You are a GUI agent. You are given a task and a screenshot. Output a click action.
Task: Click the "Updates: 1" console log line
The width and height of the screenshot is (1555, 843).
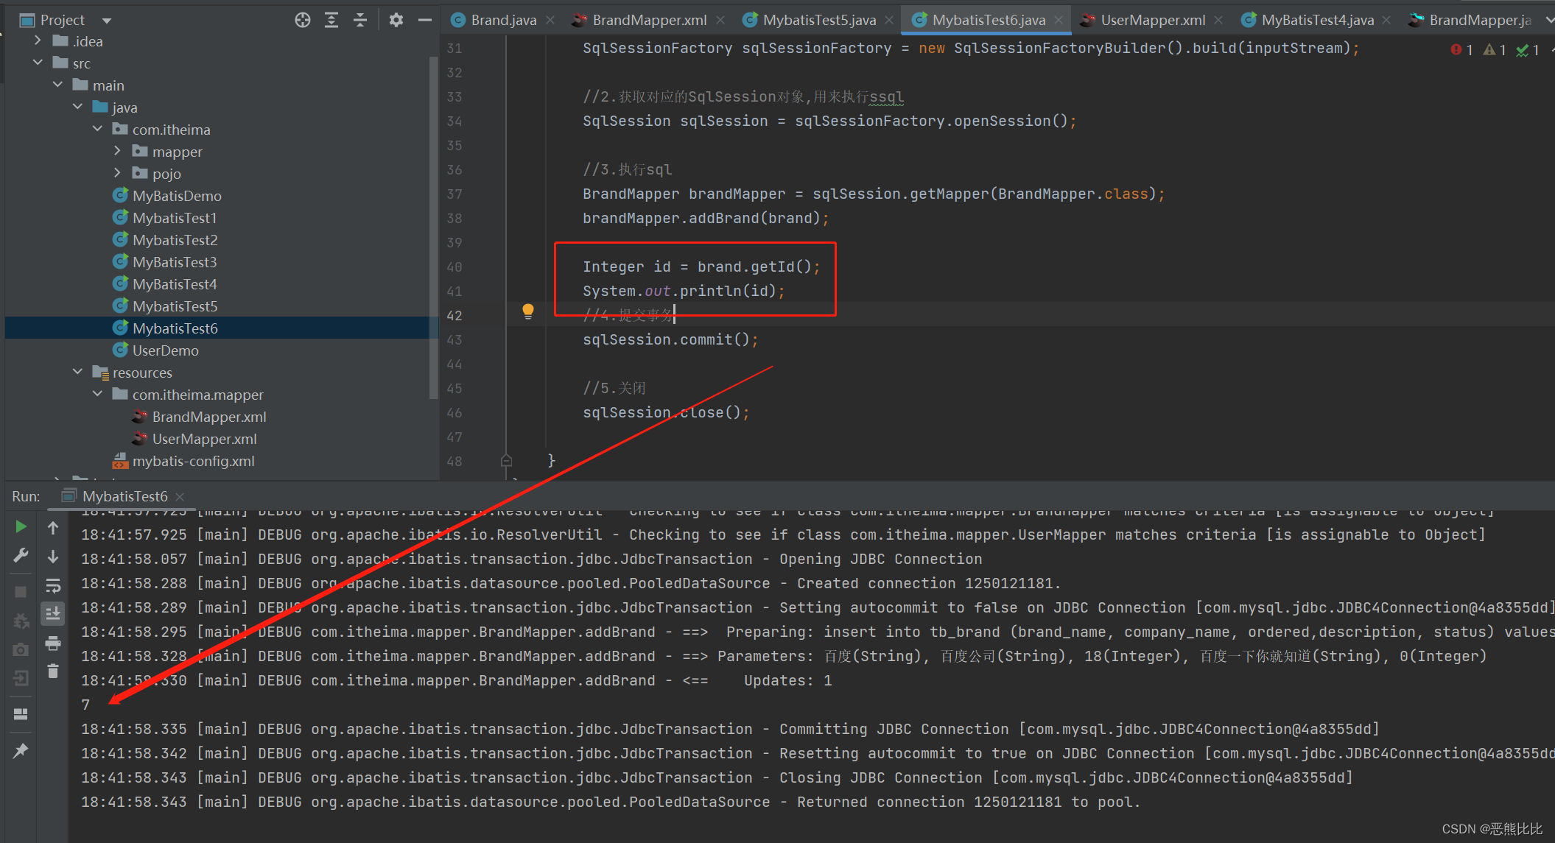[x=457, y=680]
